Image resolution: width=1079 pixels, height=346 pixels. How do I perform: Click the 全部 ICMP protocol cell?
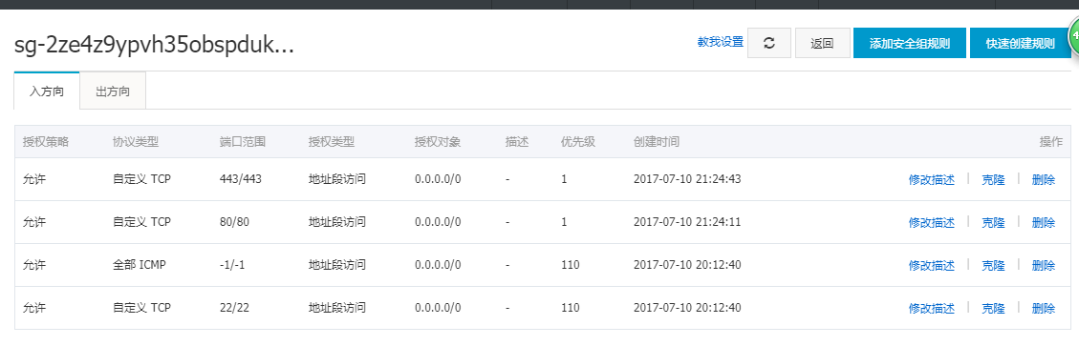tap(140, 265)
